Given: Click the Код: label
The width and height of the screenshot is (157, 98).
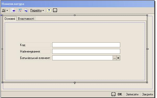Looking at the screenshot, I should [23, 45].
